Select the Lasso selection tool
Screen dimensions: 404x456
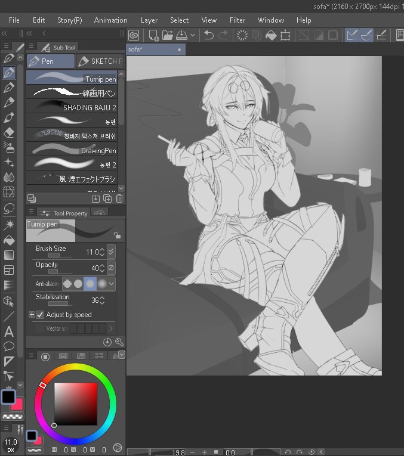pyautogui.click(x=9, y=209)
